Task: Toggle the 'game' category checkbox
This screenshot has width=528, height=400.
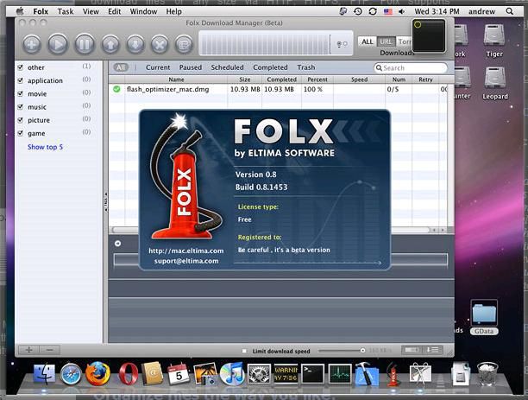Action: tap(20, 133)
